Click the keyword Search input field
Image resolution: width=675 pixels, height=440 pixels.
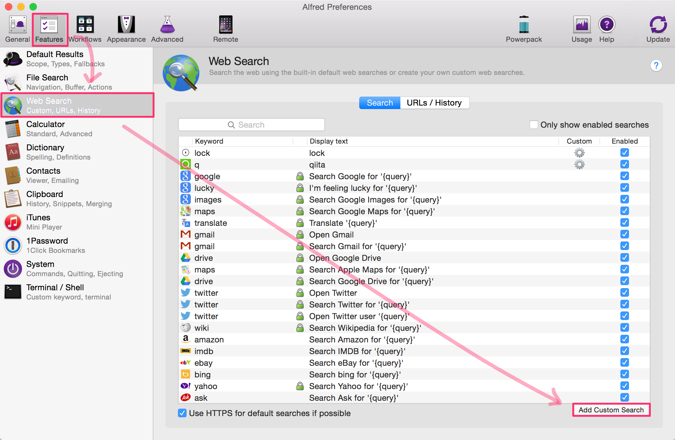tap(251, 125)
